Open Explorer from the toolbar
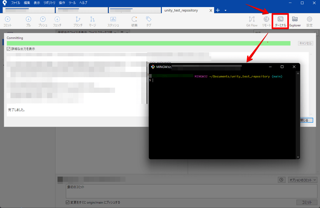 295,21
